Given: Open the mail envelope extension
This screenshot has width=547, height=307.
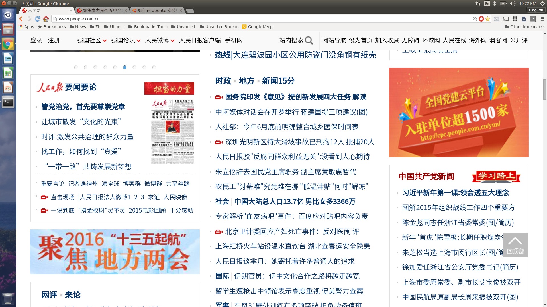Looking at the screenshot, I should click(x=497, y=19).
